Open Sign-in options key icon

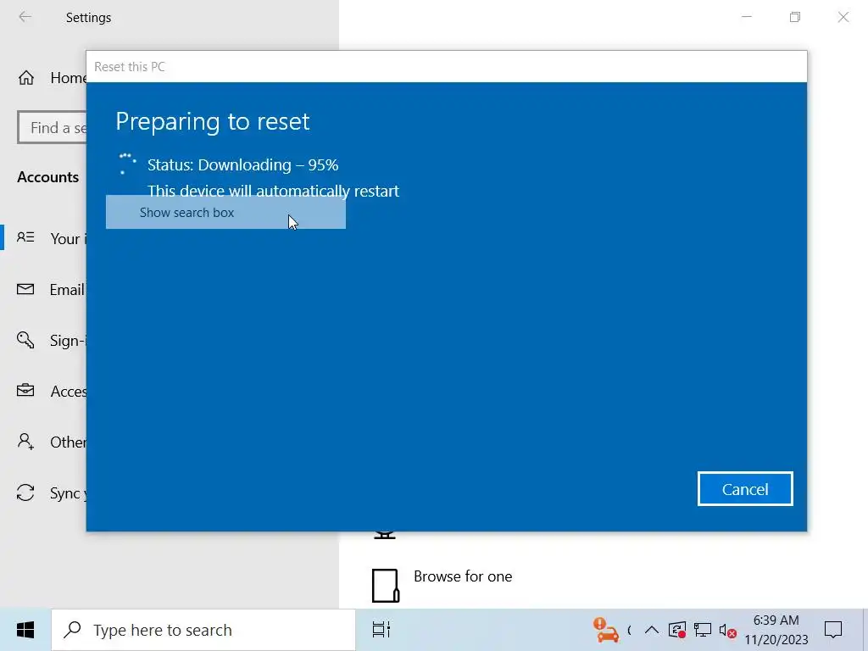pyautogui.click(x=25, y=340)
